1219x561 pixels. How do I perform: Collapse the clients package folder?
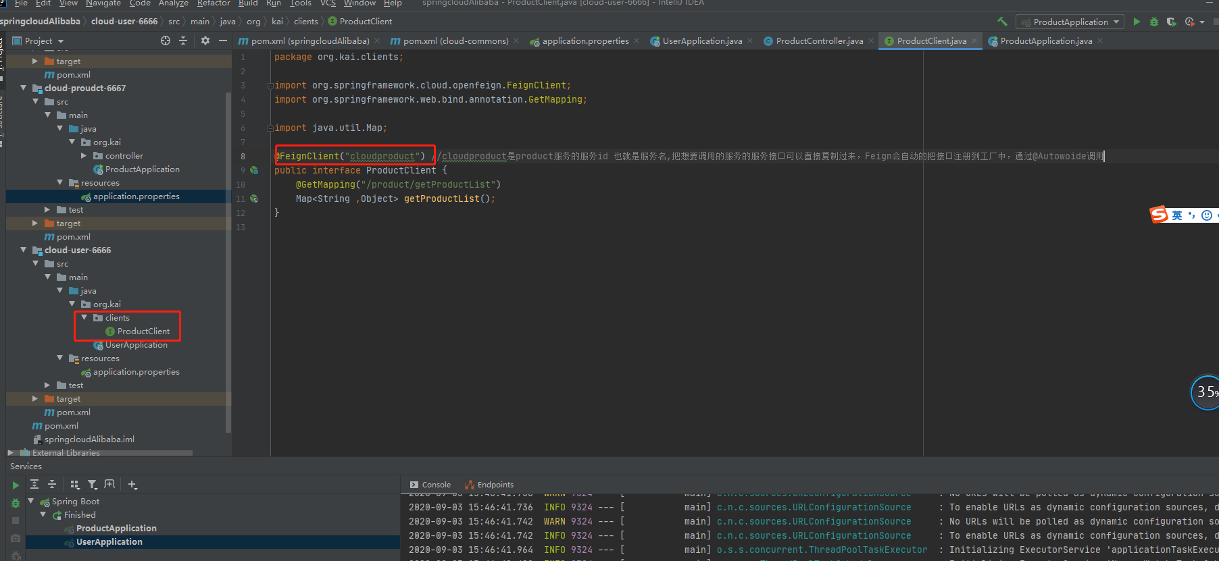[84, 317]
